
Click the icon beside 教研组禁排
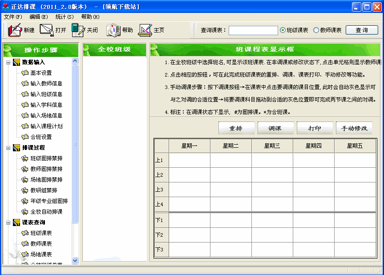pos(25,190)
